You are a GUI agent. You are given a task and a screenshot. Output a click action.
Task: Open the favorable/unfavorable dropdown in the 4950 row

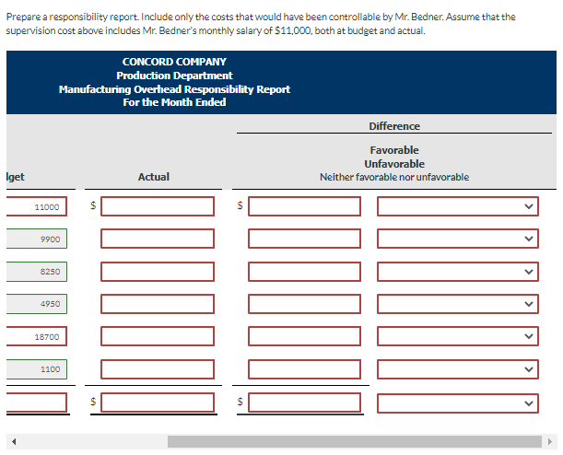tap(458, 304)
